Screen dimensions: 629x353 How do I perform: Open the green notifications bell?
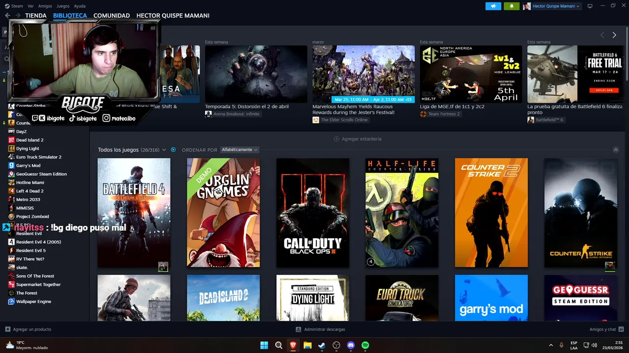tap(512, 6)
